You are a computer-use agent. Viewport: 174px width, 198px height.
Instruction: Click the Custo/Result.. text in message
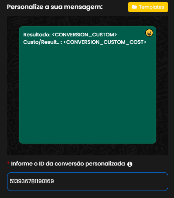pyautogui.click(x=41, y=42)
